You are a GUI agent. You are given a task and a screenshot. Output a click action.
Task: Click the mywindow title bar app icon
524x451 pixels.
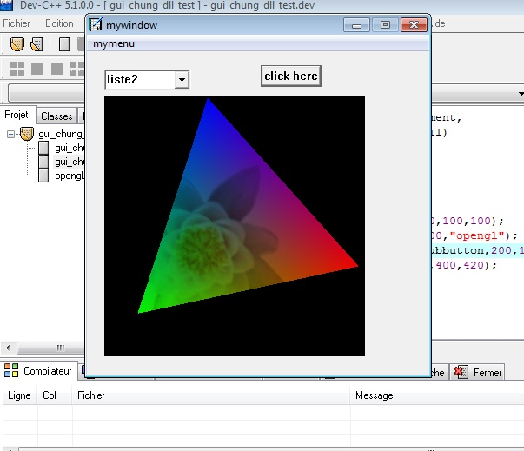click(x=96, y=25)
